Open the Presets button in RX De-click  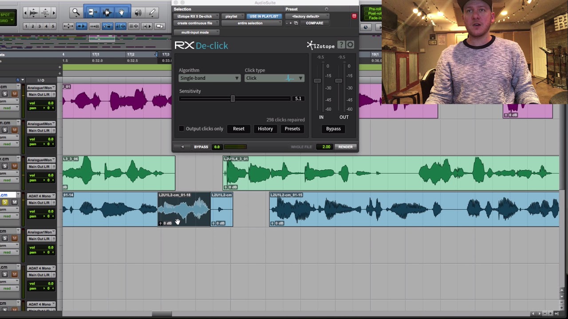pyautogui.click(x=292, y=128)
